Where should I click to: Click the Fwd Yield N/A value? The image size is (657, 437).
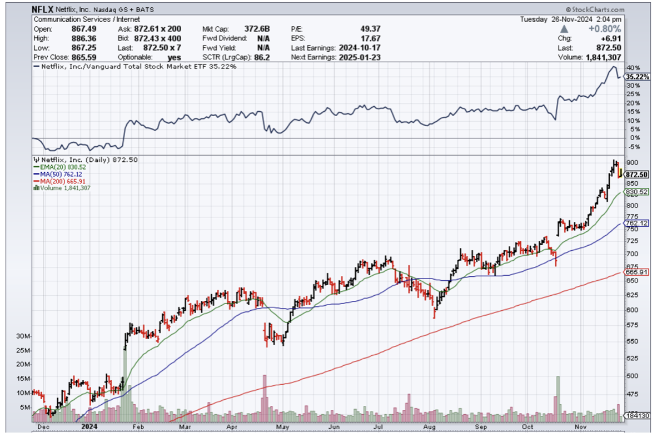pos(263,48)
